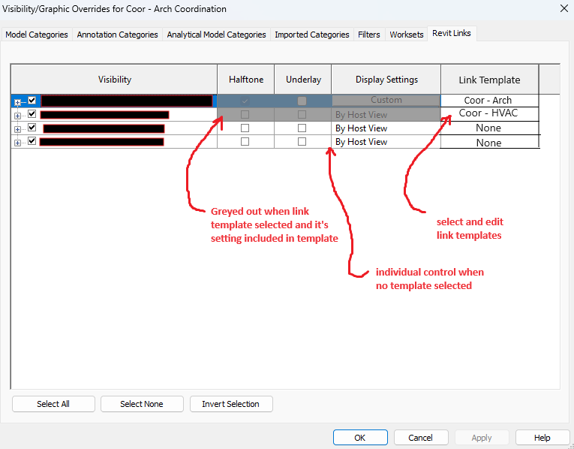Image resolution: width=574 pixels, height=449 pixels.
Task: Click the Display Settings column header
Action: 386,80
